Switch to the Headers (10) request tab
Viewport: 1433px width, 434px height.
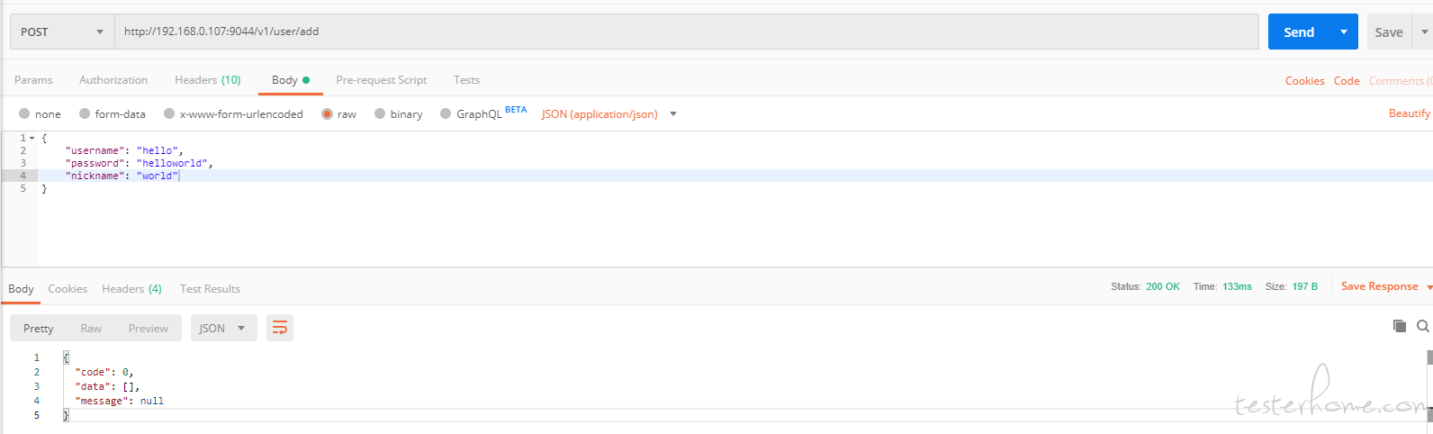207,80
